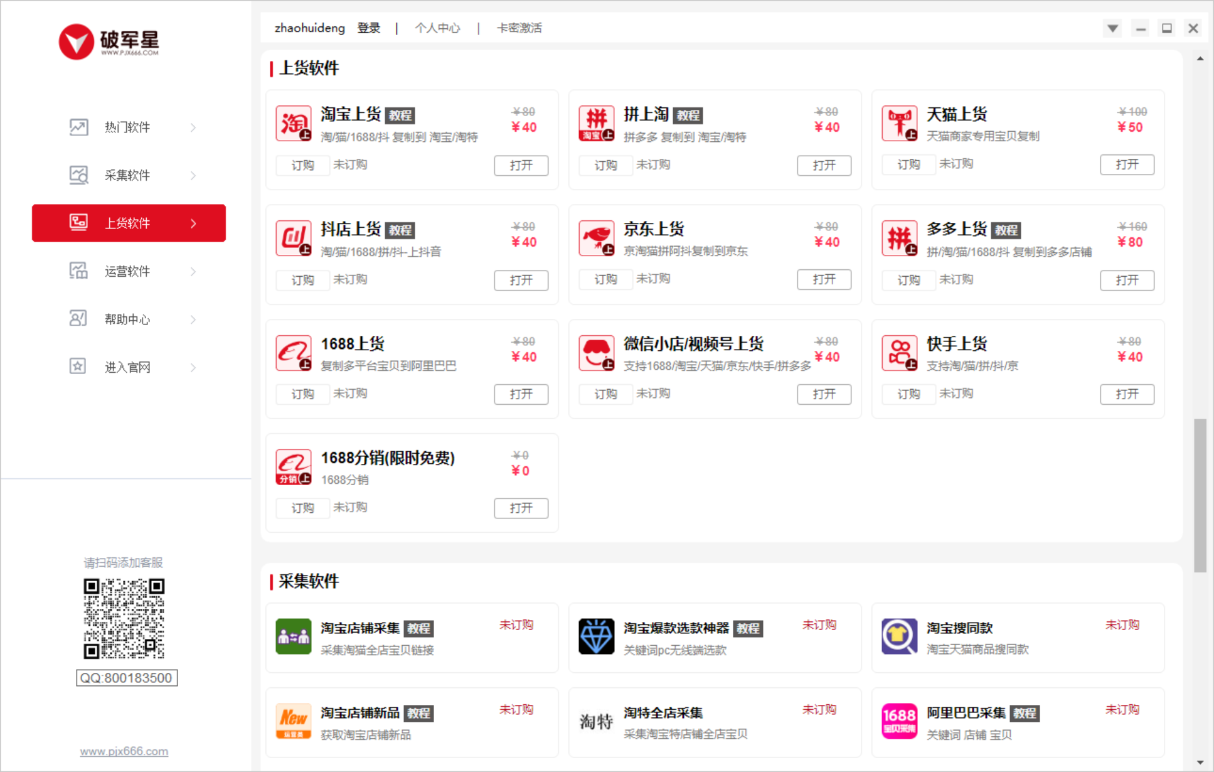Click the 拼上淘 app icon
Screen dimensions: 1214x772
pos(596,123)
